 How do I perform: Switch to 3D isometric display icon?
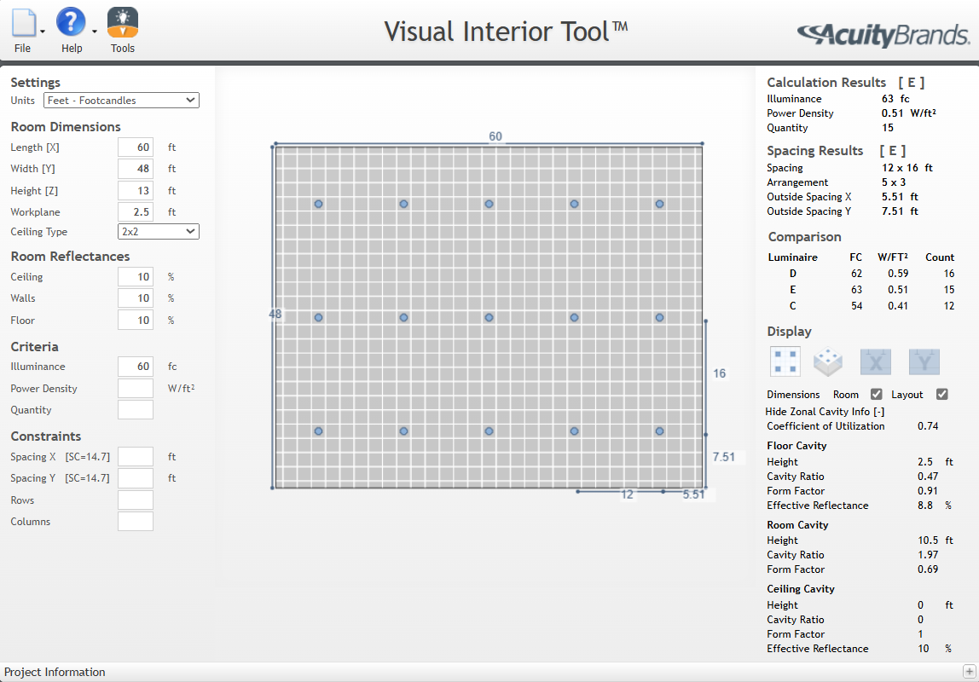pos(828,361)
